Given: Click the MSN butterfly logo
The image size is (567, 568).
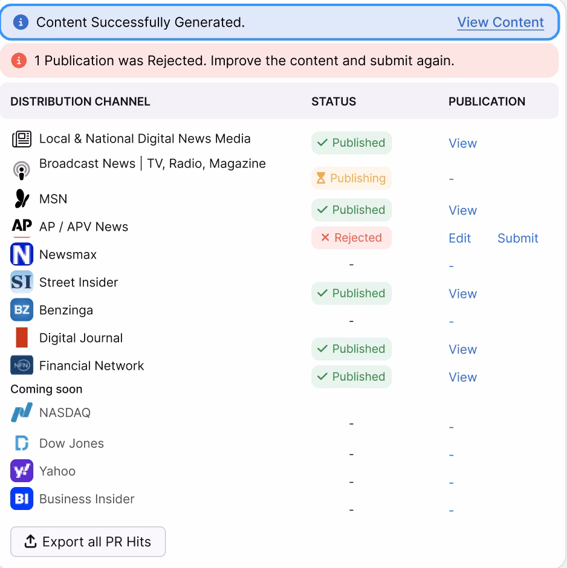Looking at the screenshot, I should [22, 199].
